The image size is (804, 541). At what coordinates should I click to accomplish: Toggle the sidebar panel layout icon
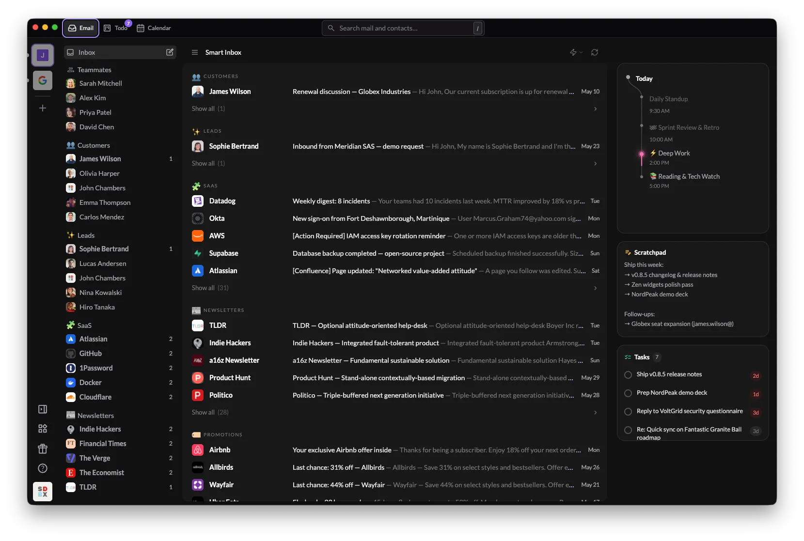point(43,409)
